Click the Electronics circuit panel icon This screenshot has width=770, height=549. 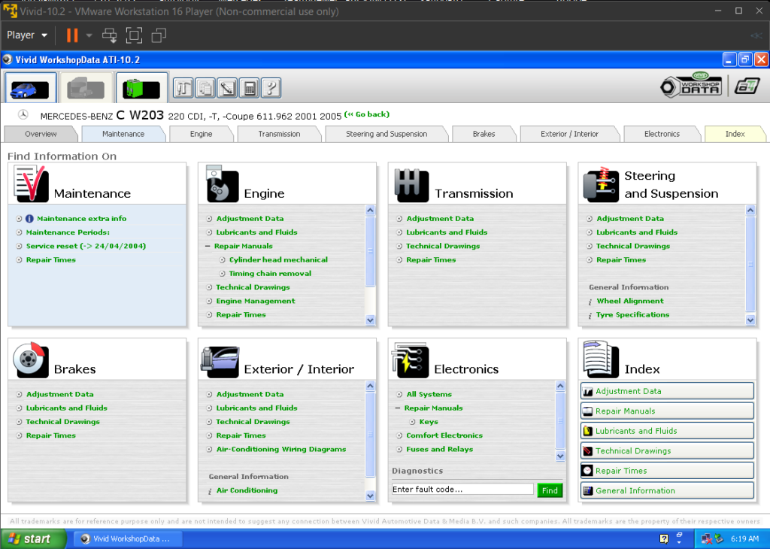[x=411, y=360]
